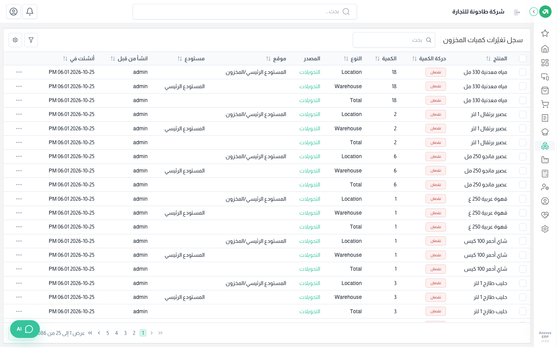This screenshot has width=557, height=348.
Task: Open table column settings gear
Action: pyautogui.click(x=15, y=40)
